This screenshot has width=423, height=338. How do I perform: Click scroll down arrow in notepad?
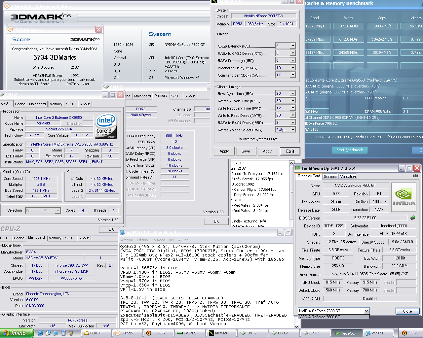point(296,326)
